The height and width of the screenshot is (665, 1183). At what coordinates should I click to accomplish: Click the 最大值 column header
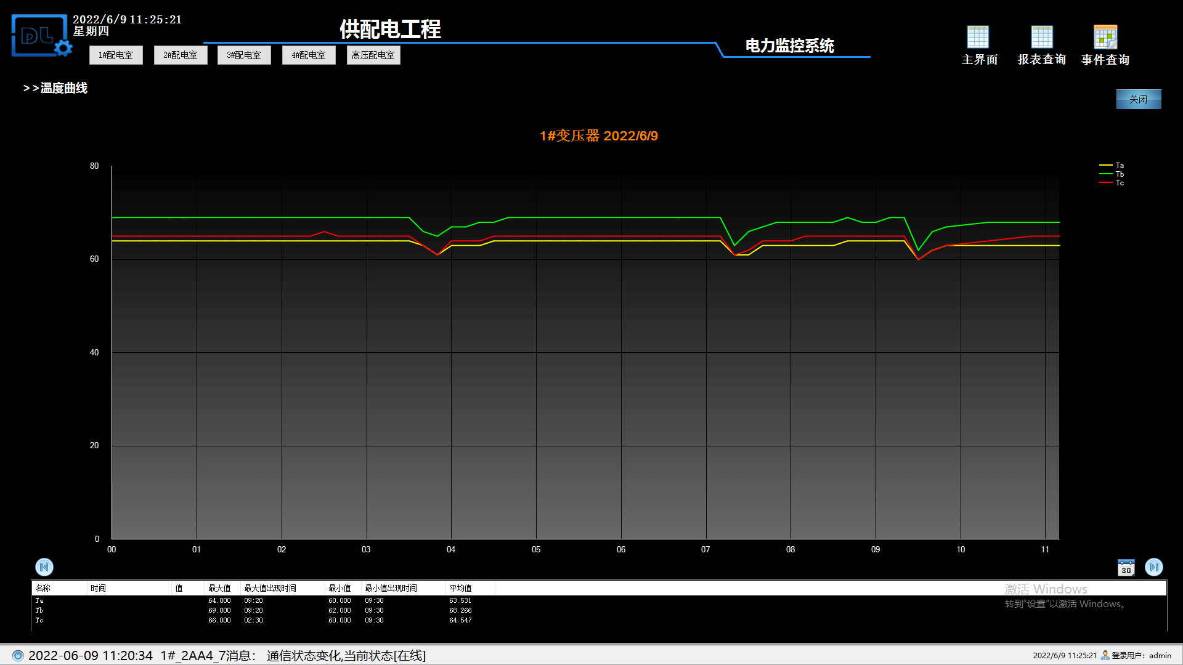click(x=219, y=589)
